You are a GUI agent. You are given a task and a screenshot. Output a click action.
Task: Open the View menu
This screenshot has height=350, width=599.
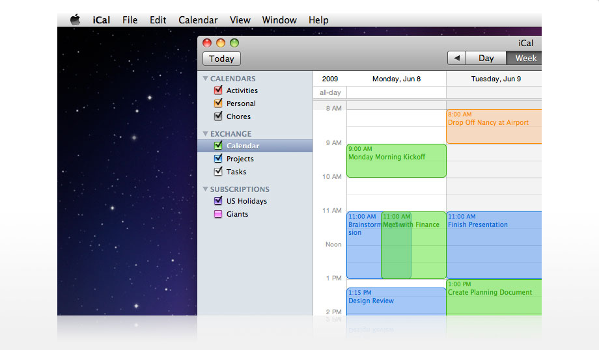[x=240, y=20]
